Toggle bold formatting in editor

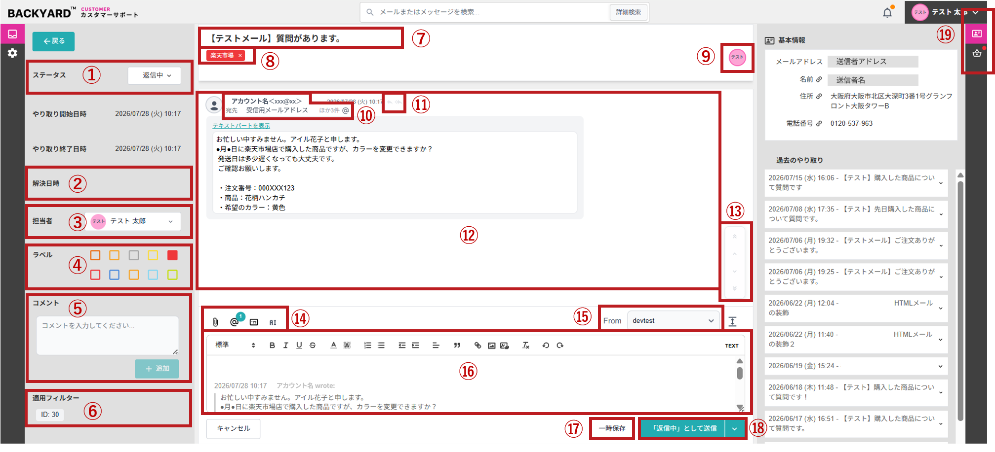pyautogui.click(x=272, y=346)
